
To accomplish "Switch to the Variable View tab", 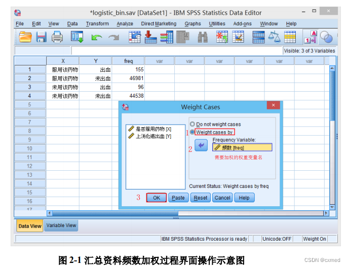I will (61, 225).
